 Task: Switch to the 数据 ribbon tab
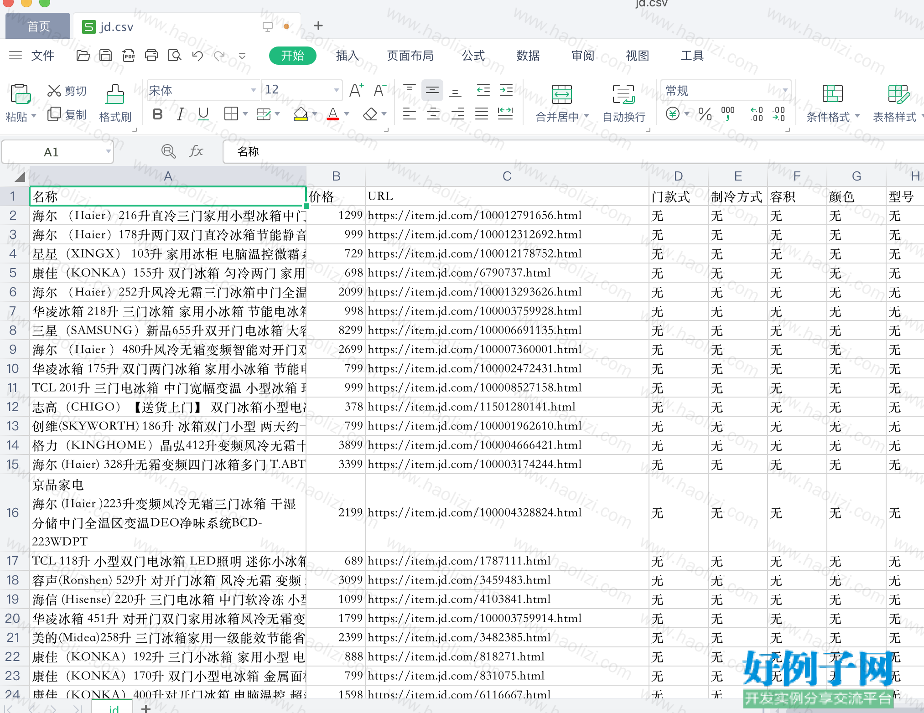pos(528,56)
